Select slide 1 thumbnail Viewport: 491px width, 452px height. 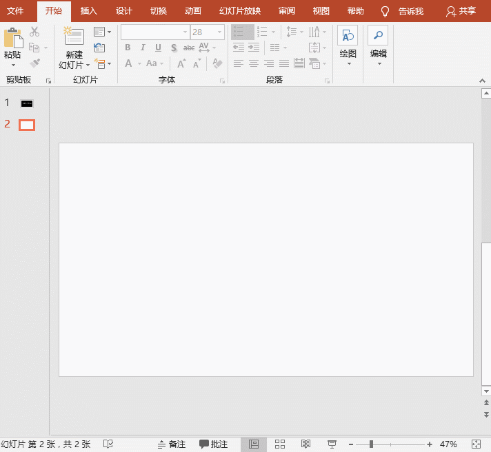click(x=27, y=103)
